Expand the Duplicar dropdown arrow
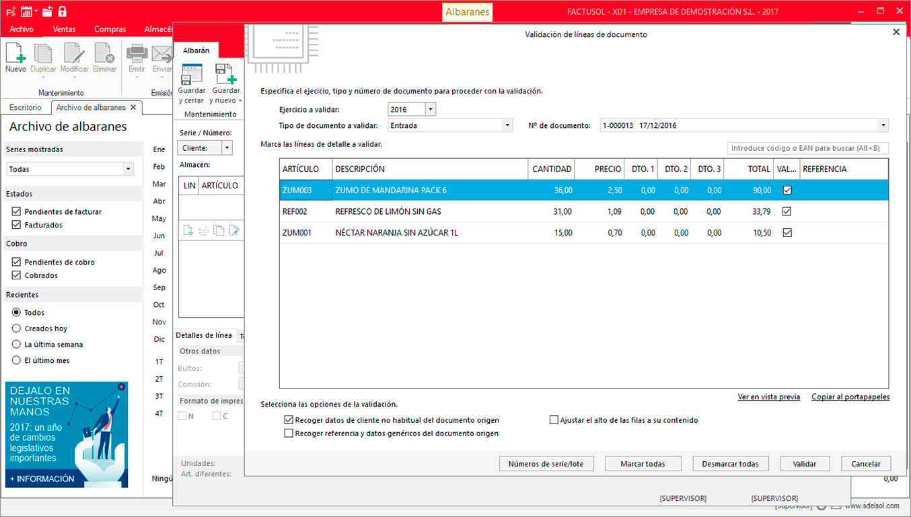 pyautogui.click(x=44, y=77)
